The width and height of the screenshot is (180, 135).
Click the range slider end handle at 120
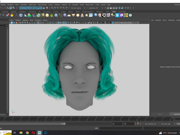point(64,124)
